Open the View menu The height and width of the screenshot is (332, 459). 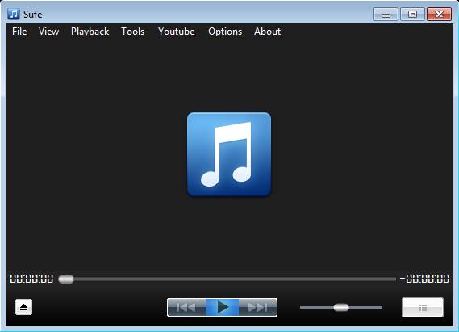(x=49, y=32)
